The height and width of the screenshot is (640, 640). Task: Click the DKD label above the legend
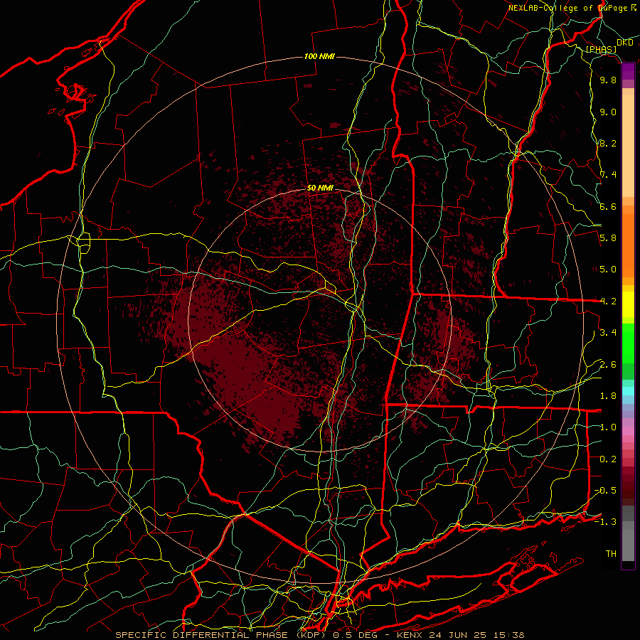pyautogui.click(x=624, y=43)
